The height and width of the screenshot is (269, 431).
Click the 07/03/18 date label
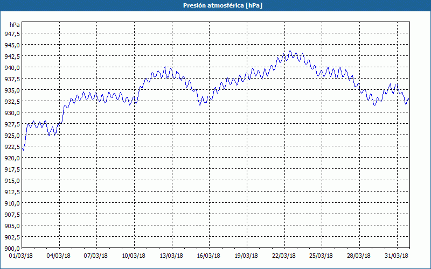coord(96,256)
